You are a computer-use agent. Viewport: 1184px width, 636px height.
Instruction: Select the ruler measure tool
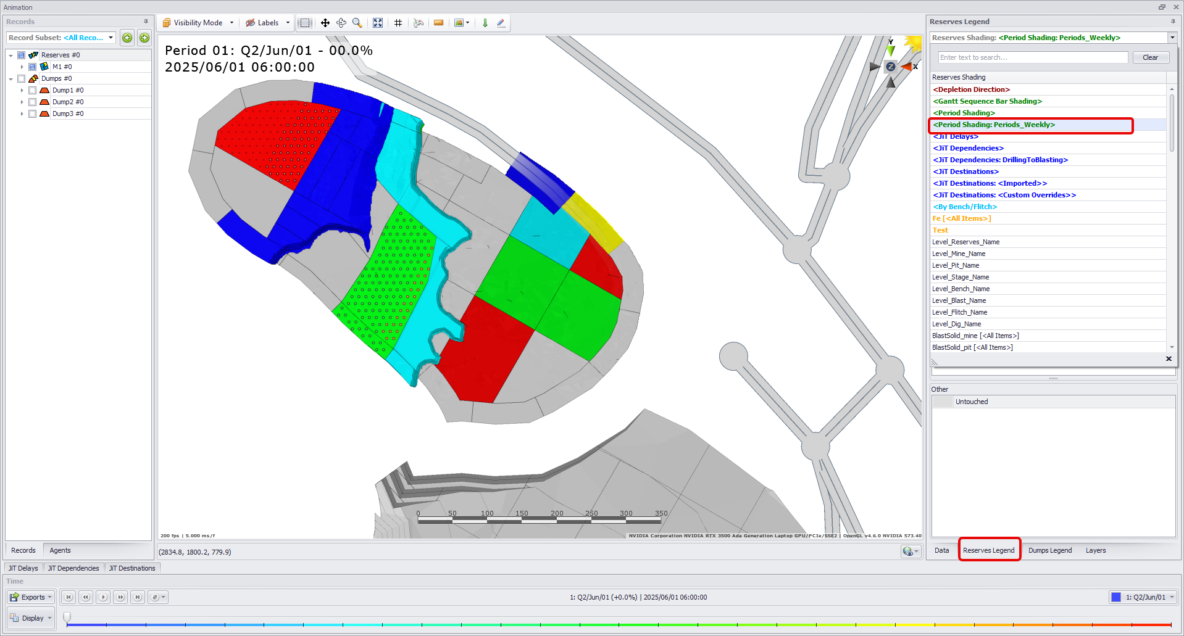point(439,23)
